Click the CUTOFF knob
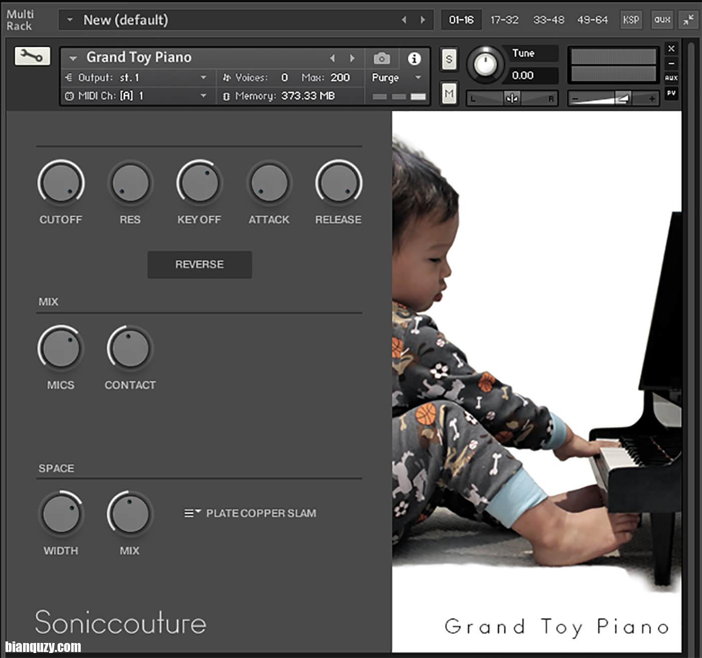This screenshot has width=702, height=658. coord(61,183)
